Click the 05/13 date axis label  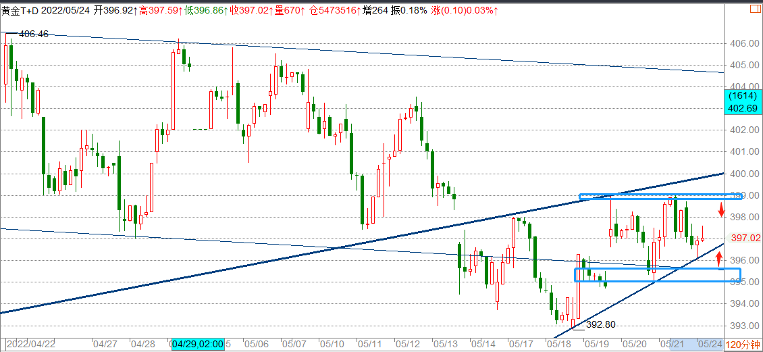(x=445, y=344)
